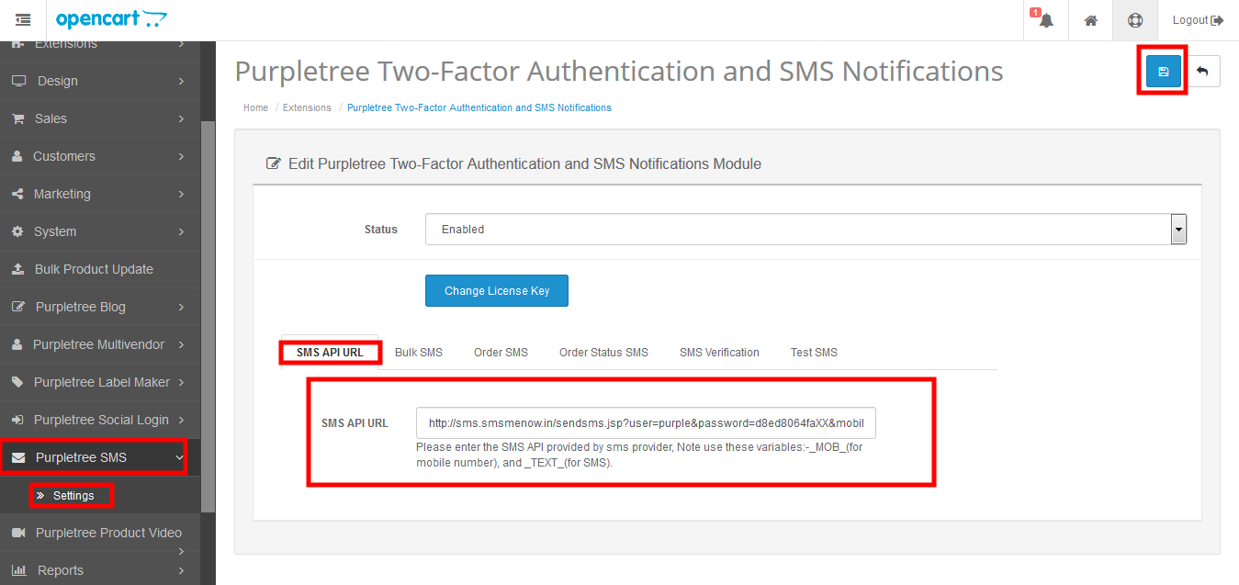
Task: Expand the Purpletree Label Maker chevron
Action: (x=182, y=382)
